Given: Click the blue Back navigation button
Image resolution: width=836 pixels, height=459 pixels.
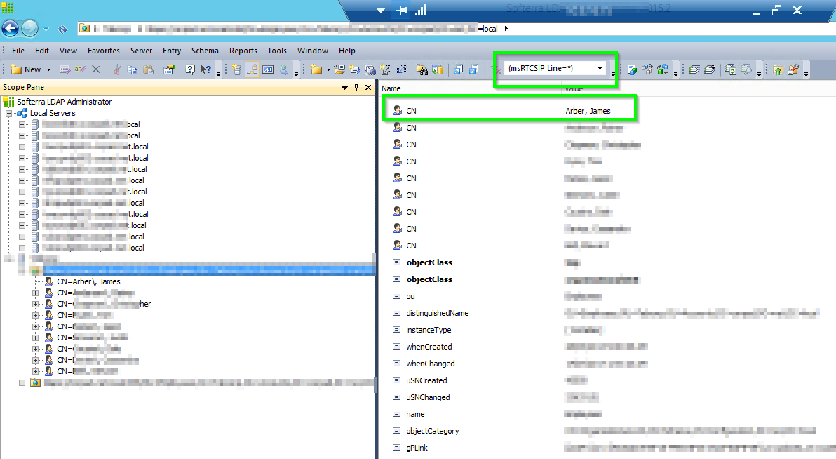Looking at the screenshot, I should pyautogui.click(x=10, y=28).
